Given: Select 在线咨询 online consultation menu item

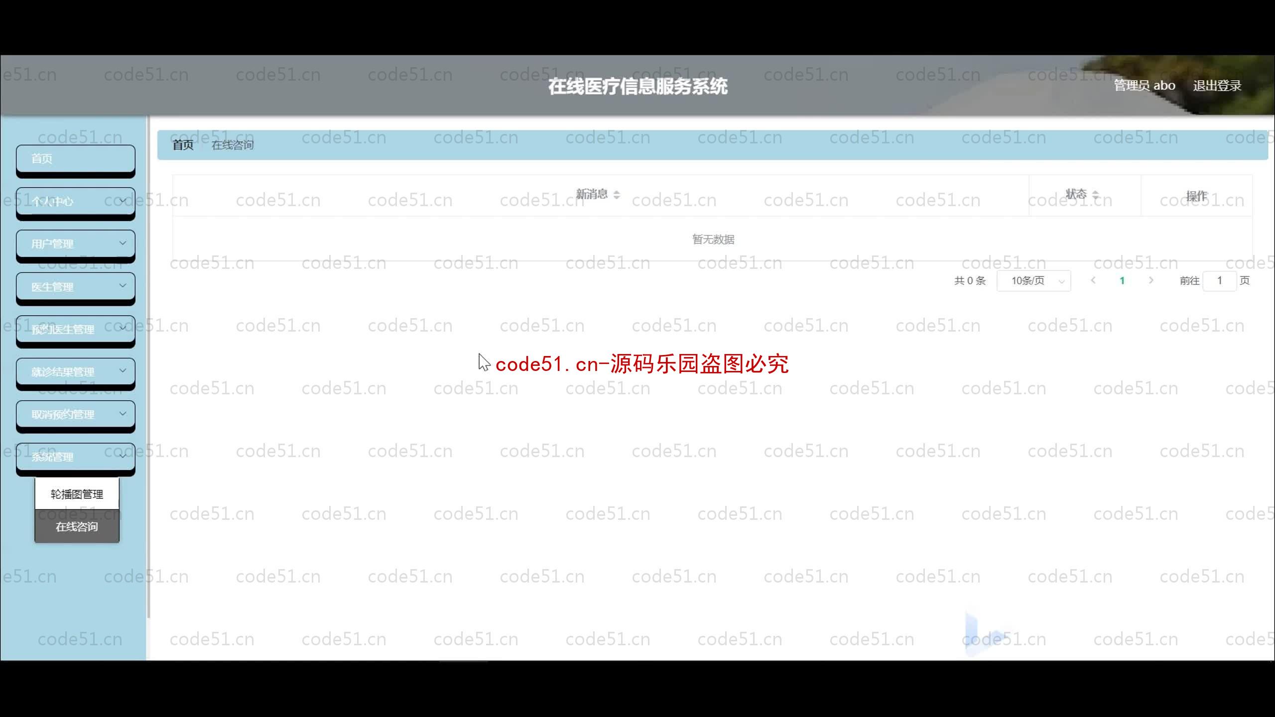Looking at the screenshot, I should (76, 526).
